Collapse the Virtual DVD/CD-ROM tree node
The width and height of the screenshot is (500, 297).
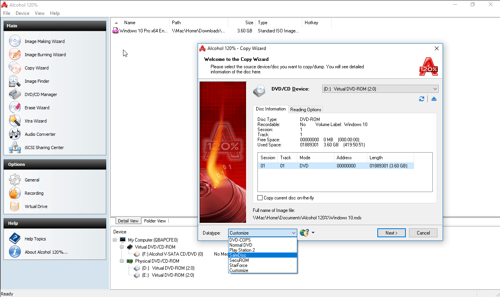point(122,247)
